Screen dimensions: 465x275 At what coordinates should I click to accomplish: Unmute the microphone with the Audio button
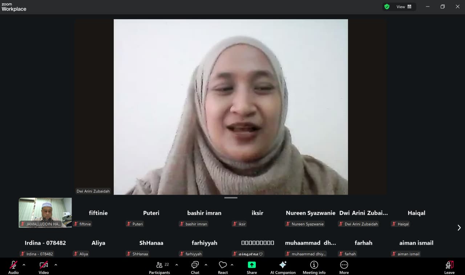pyautogui.click(x=13, y=267)
